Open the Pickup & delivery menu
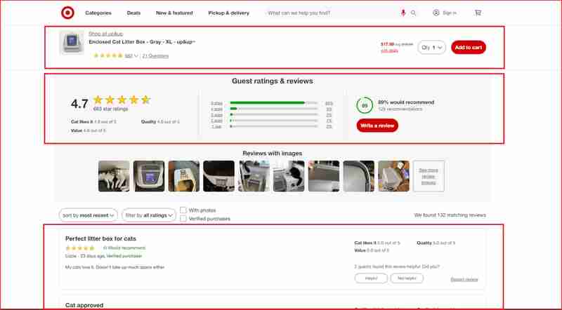Screen dimensions: 562x310 [x=229, y=13]
